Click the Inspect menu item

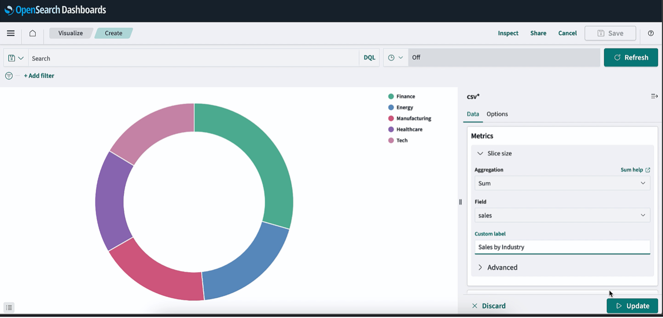click(508, 33)
